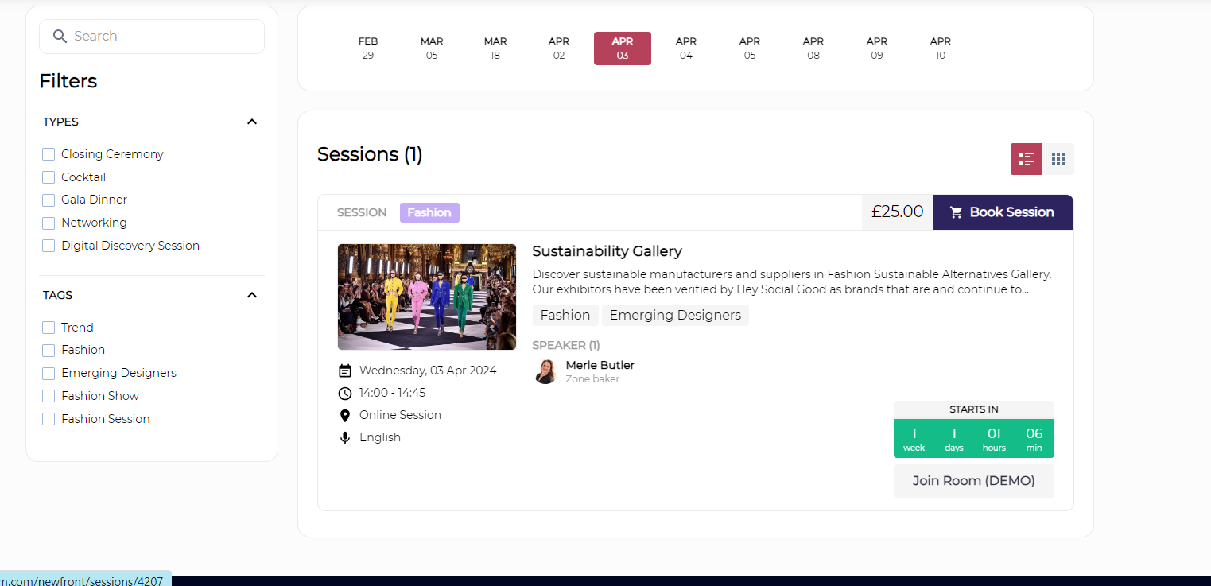Image resolution: width=1211 pixels, height=586 pixels.
Task: Click the location pin icon for Online Session
Action: [345, 415]
